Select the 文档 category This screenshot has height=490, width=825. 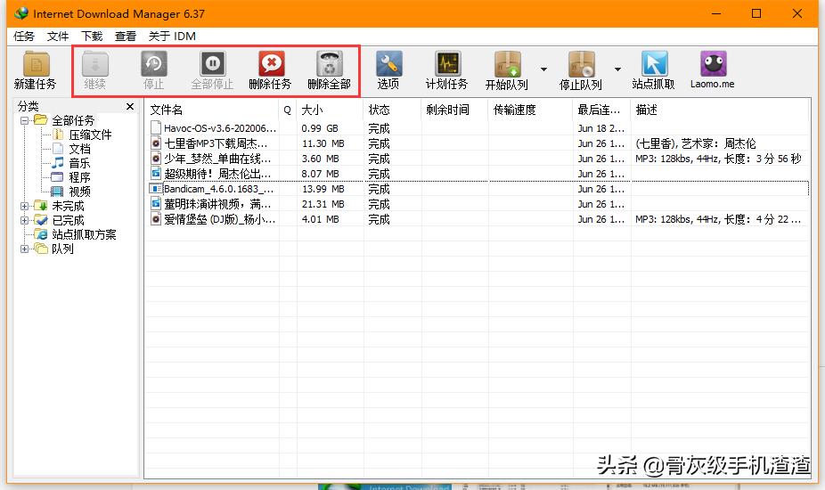[x=79, y=149]
